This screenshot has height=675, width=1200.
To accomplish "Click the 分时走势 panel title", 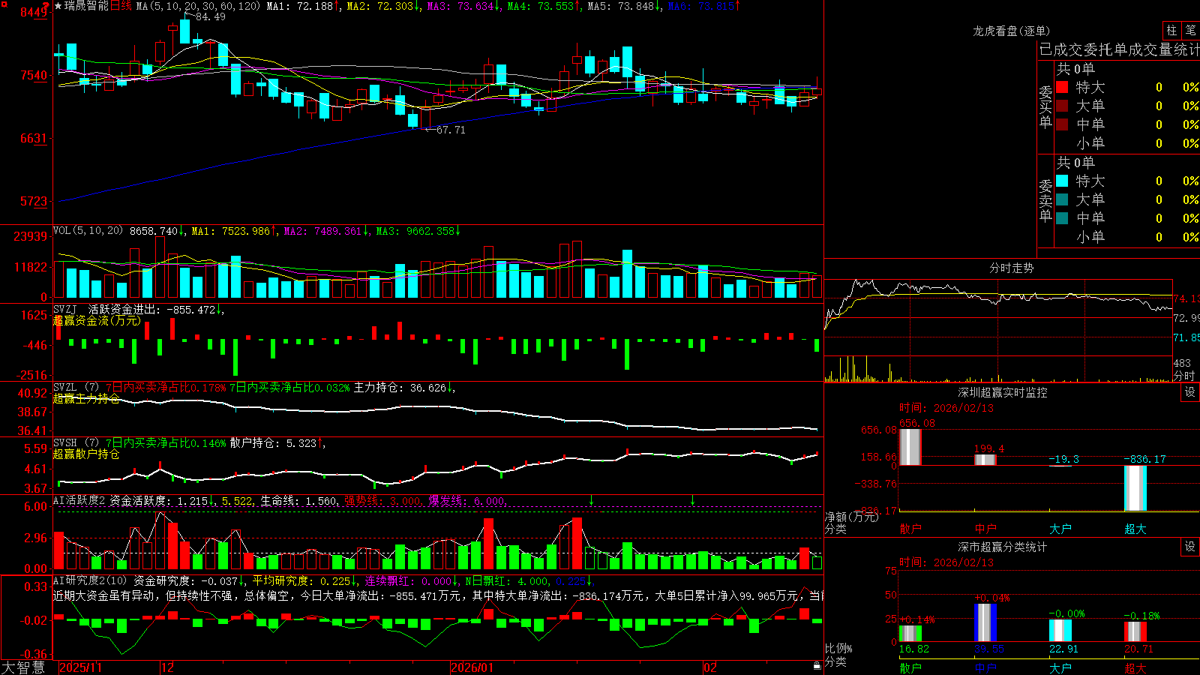I will point(1011,268).
